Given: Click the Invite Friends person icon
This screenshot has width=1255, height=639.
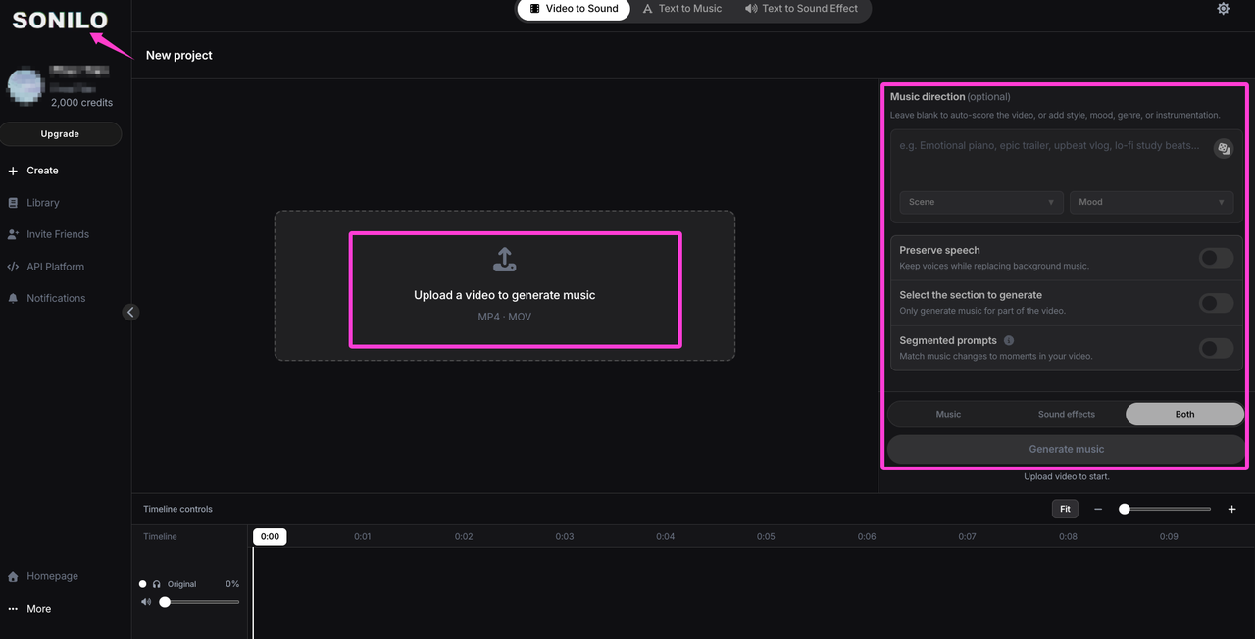Looking at the screenshot, I should (x=13, y=234).
